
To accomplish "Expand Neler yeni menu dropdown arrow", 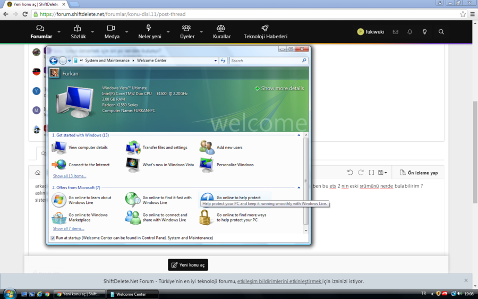I will [x=168, y=32].
